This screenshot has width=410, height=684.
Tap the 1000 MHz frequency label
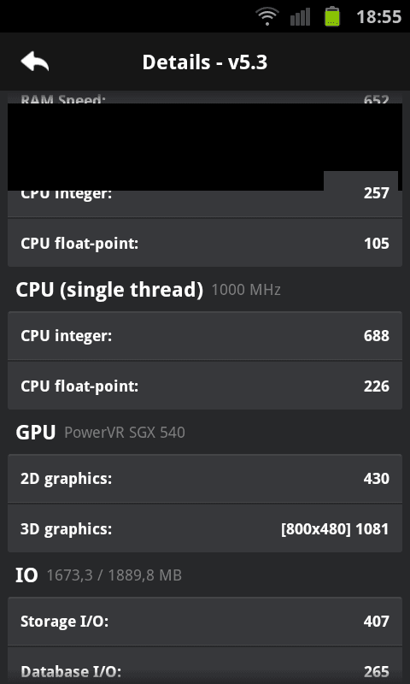[x=246, y=290]
